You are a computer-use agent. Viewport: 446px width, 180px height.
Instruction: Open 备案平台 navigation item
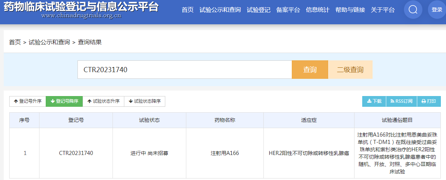click(288, 10)
